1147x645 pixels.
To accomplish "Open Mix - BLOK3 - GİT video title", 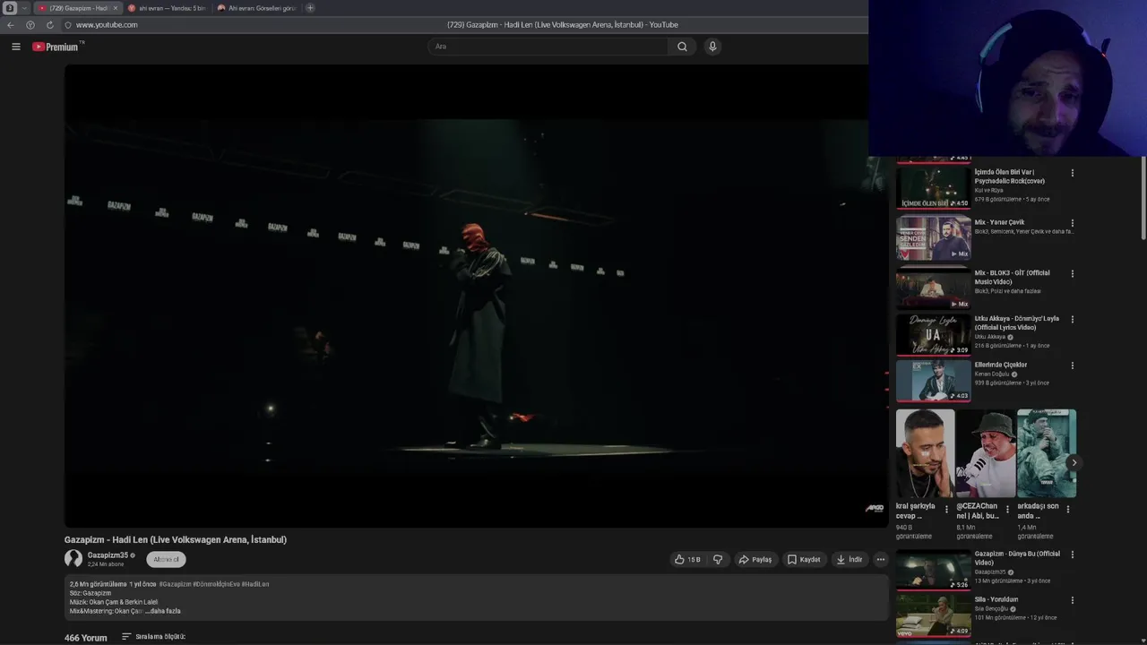I will coord(1013,277).
